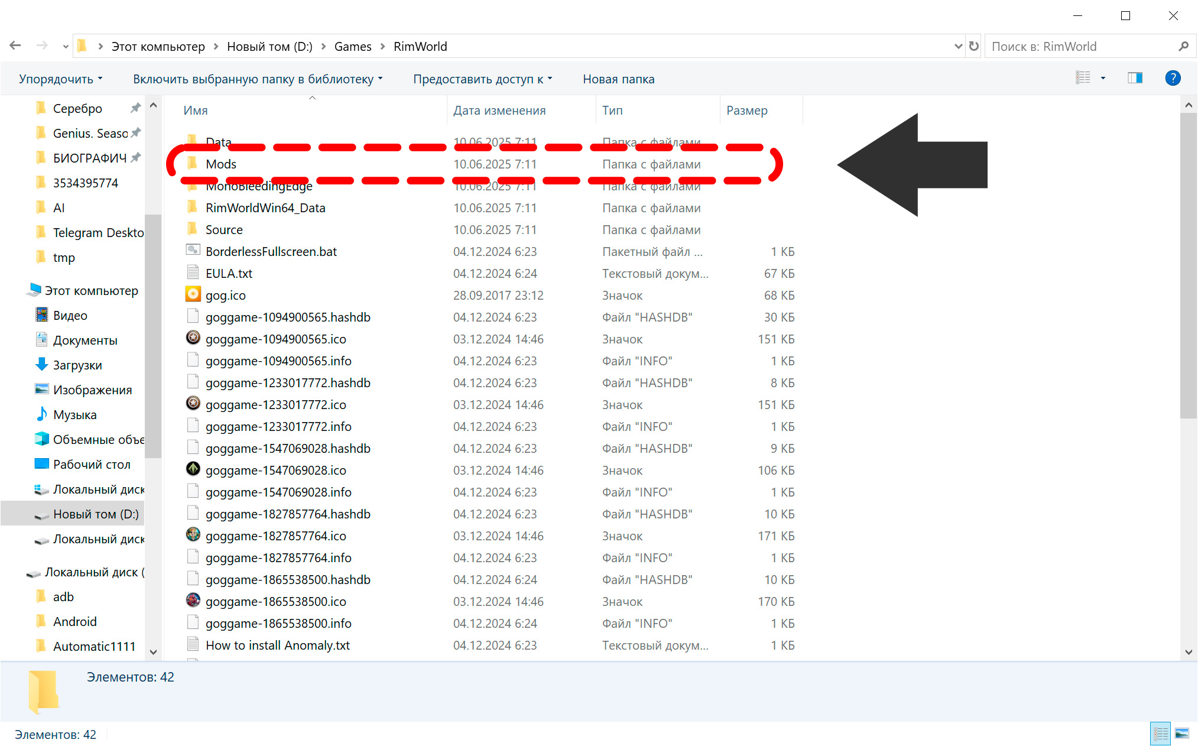Open adb folder in sidebar

point(63,597)
